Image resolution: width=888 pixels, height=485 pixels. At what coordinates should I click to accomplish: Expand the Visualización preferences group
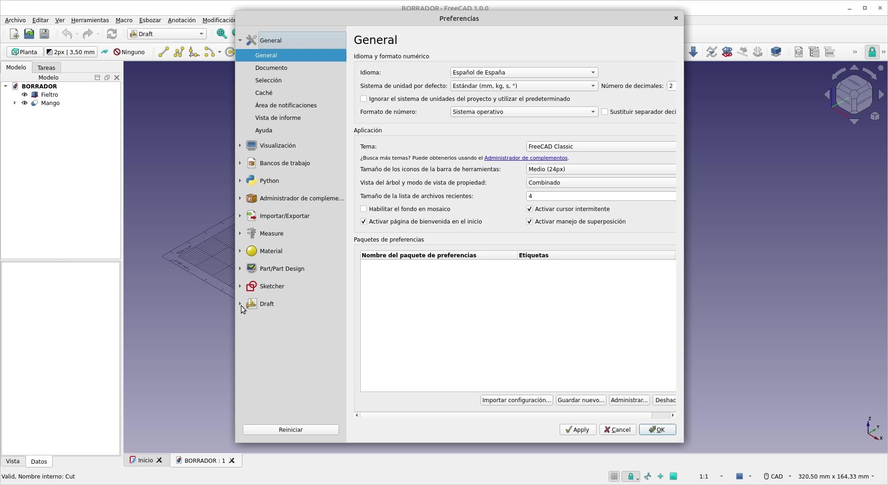tap(240, 146)
